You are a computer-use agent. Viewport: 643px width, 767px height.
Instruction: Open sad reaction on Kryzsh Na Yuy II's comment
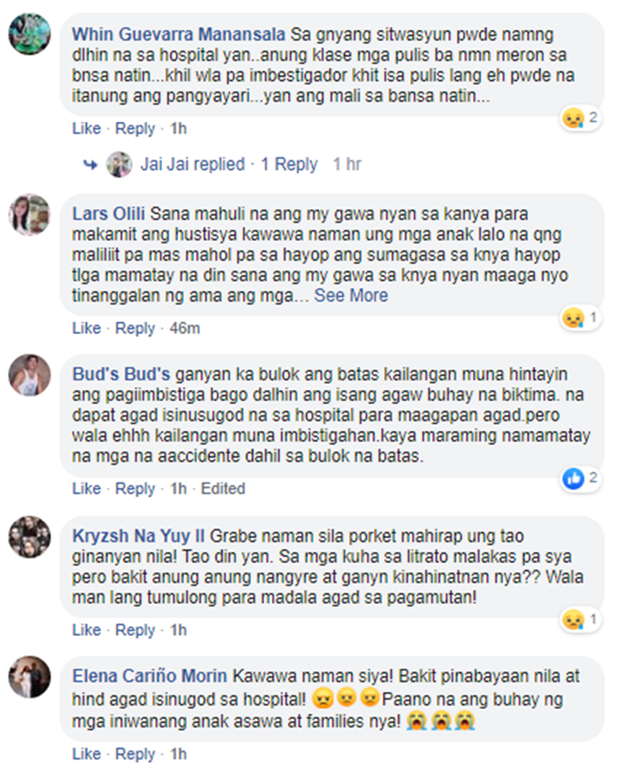[x=581, y=620]
